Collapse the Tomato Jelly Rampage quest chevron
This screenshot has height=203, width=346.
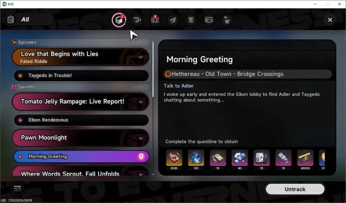pyautogui.click(x=140, y=102)
